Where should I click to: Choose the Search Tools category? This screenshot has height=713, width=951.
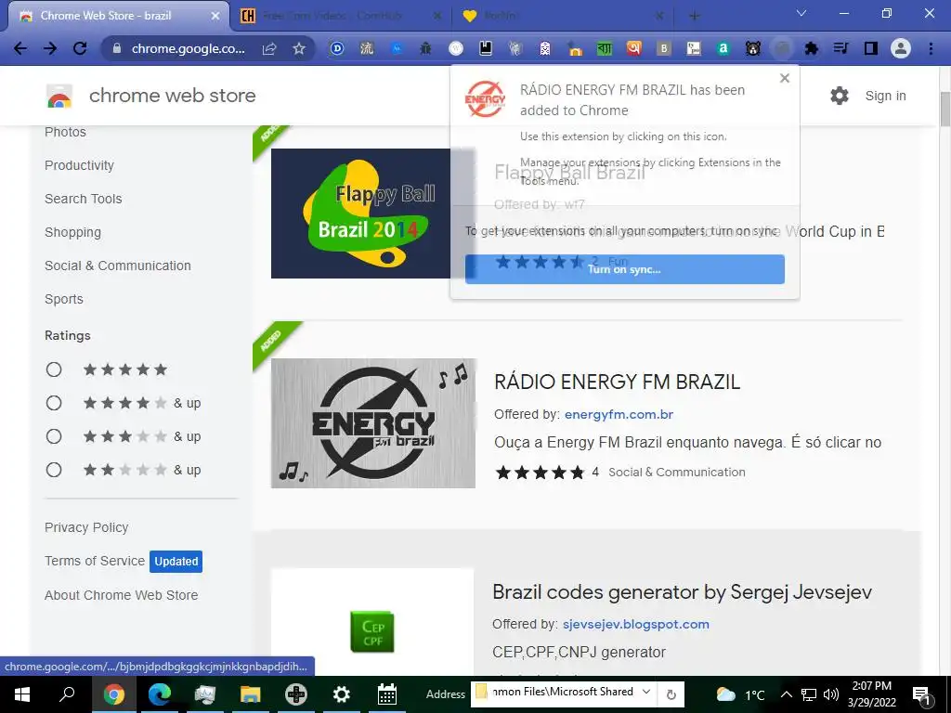click(x=83, y=199)
